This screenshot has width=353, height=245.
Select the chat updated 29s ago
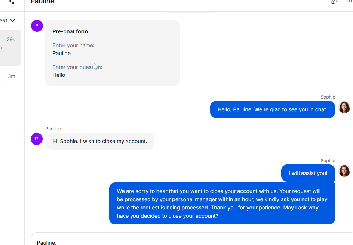click(x=10, y=48)
